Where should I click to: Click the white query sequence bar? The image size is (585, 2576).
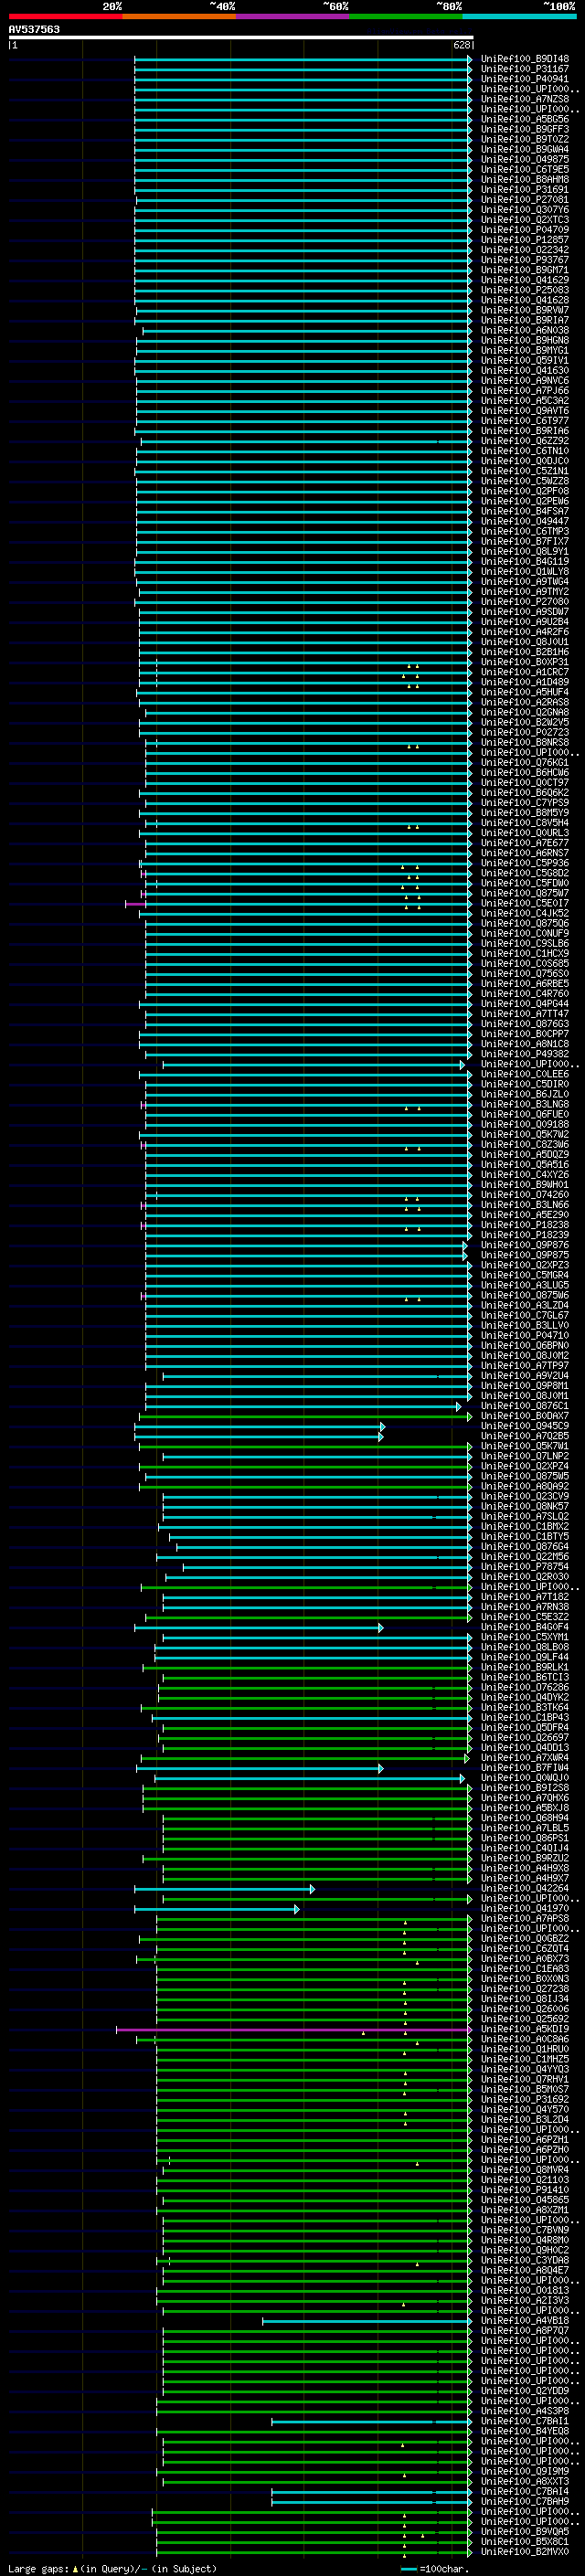[x=241, y=37]
